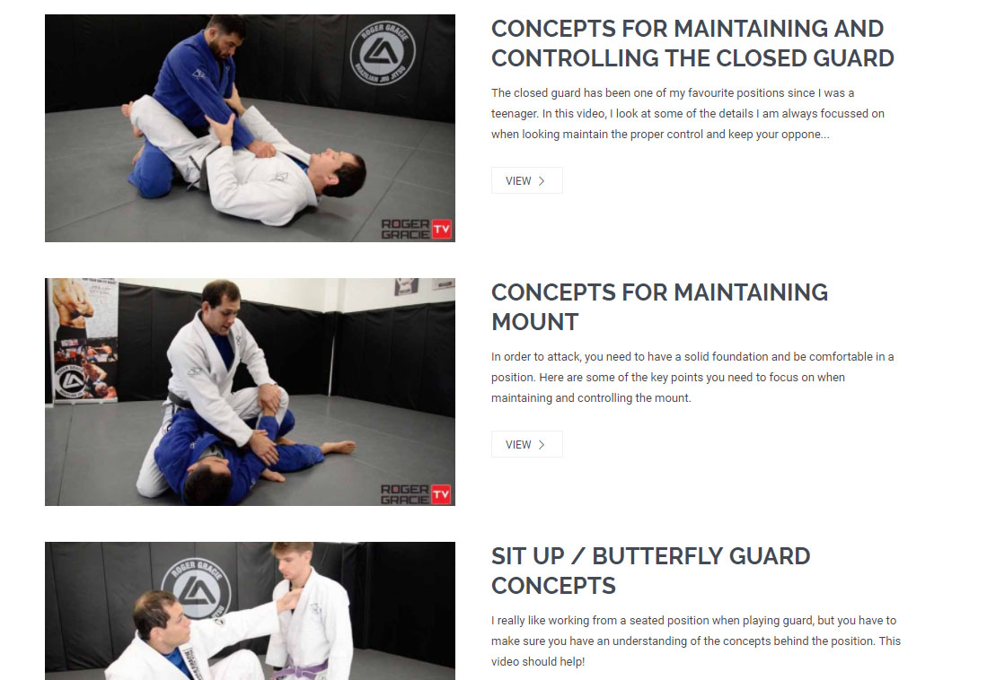The image size is (996, 680).
Task: Open the closed guard video thumbnail
Action: (x=250, y=128)
